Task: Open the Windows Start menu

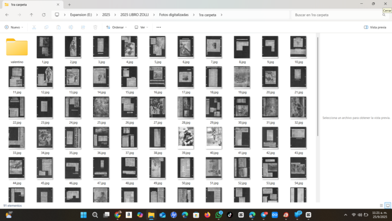Action: 83,215
